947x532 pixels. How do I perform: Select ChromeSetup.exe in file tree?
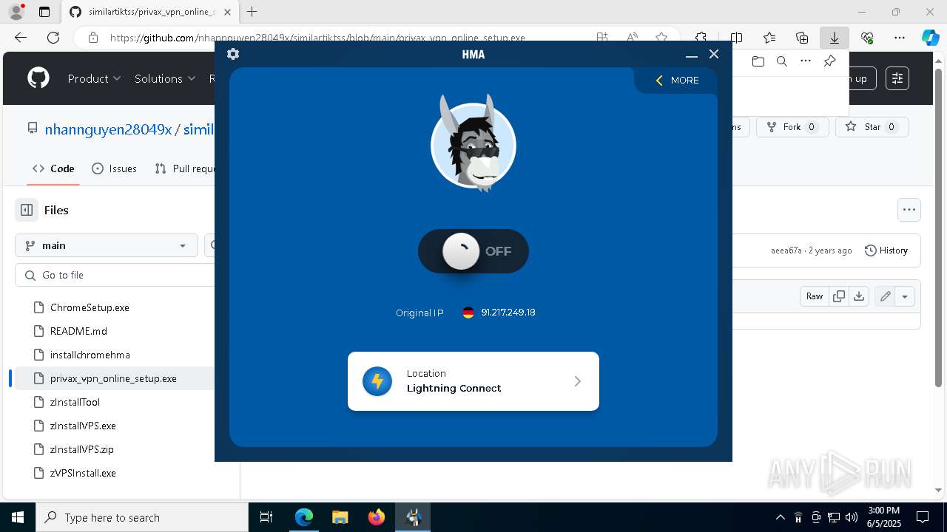click(90, 307)
